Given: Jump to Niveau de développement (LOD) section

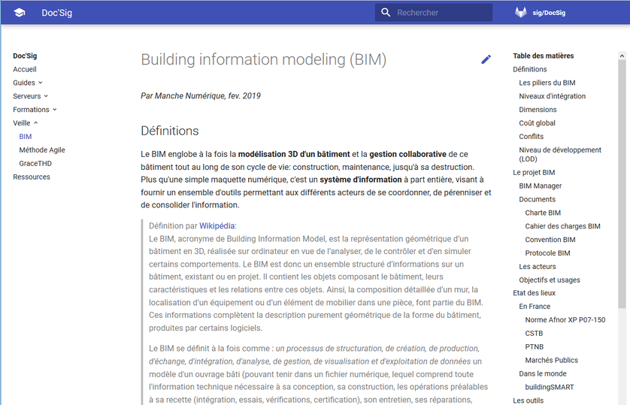Looking at the screenshot, I should point(559,154).
